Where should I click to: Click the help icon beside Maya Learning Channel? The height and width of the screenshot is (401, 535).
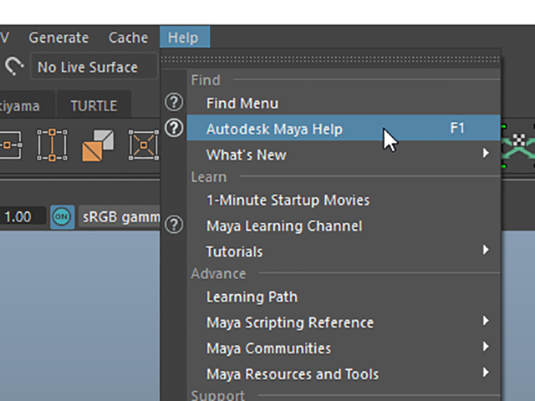point(174,225)
